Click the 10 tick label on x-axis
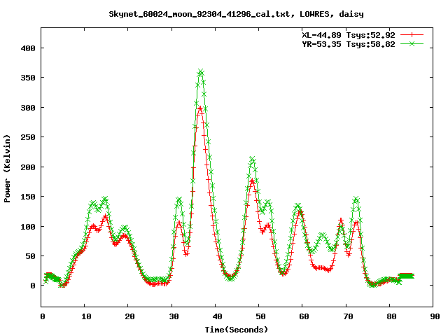The width and height of the screenshot is (448, 336). pyautogui.click(x=85, y=317)
